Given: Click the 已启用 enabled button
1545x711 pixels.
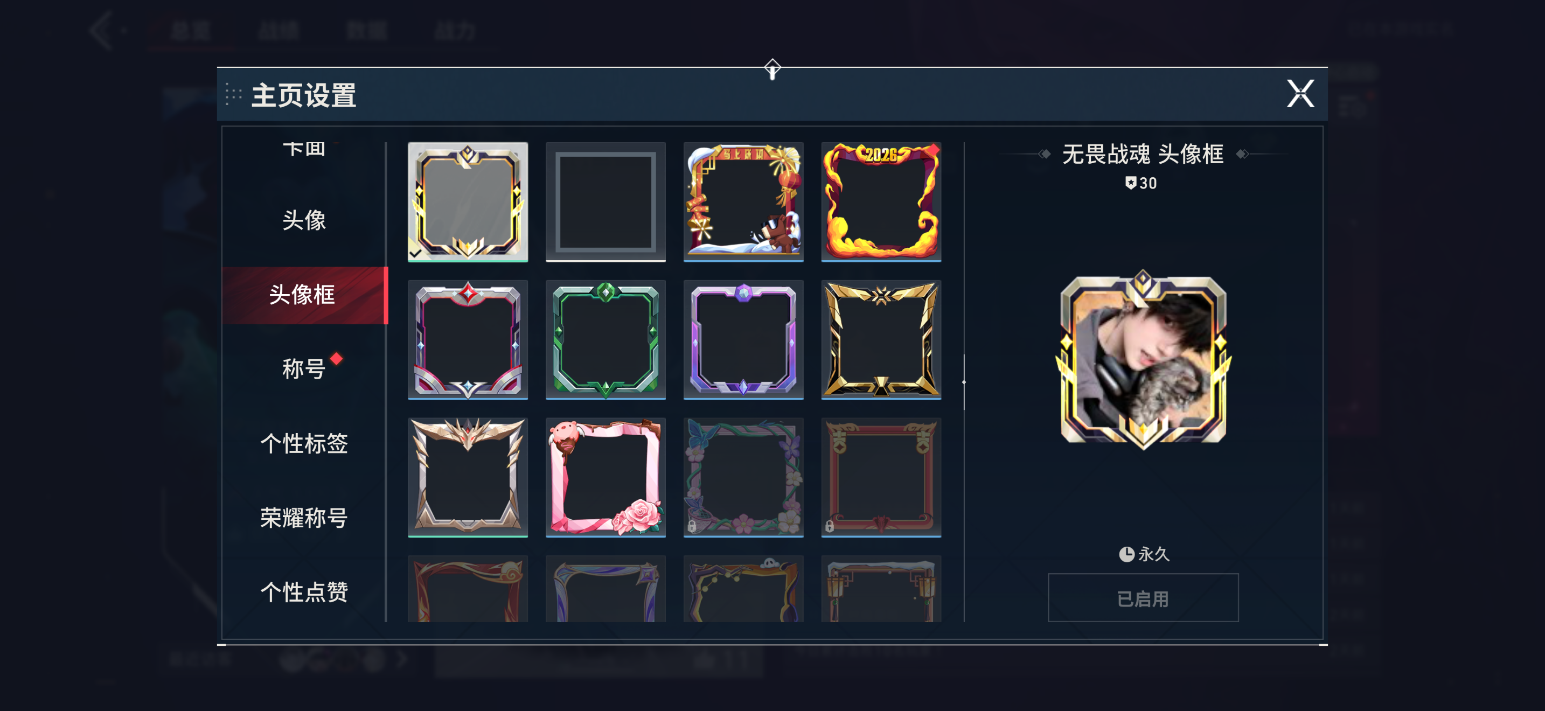Looking at the screenshot, I should pyautogui.click(x=1143, y=598).
